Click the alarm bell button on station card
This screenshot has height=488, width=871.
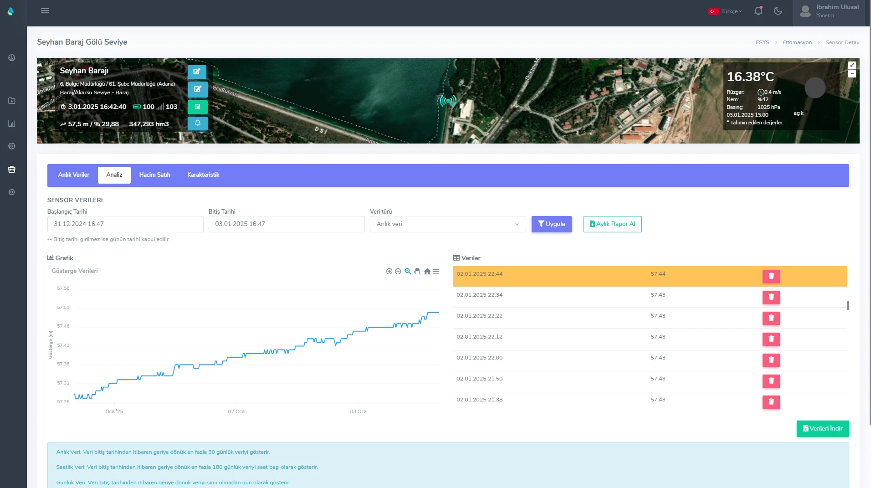(x=197, y=123)
